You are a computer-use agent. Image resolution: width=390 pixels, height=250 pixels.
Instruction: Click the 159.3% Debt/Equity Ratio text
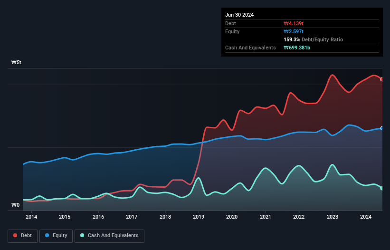313,39
